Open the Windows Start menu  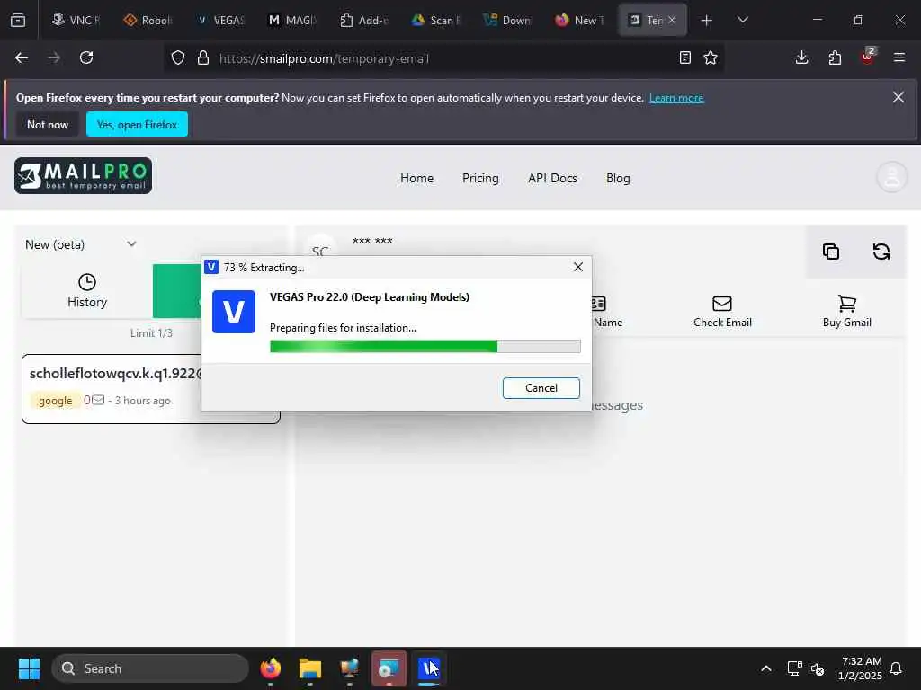[29, 668]
